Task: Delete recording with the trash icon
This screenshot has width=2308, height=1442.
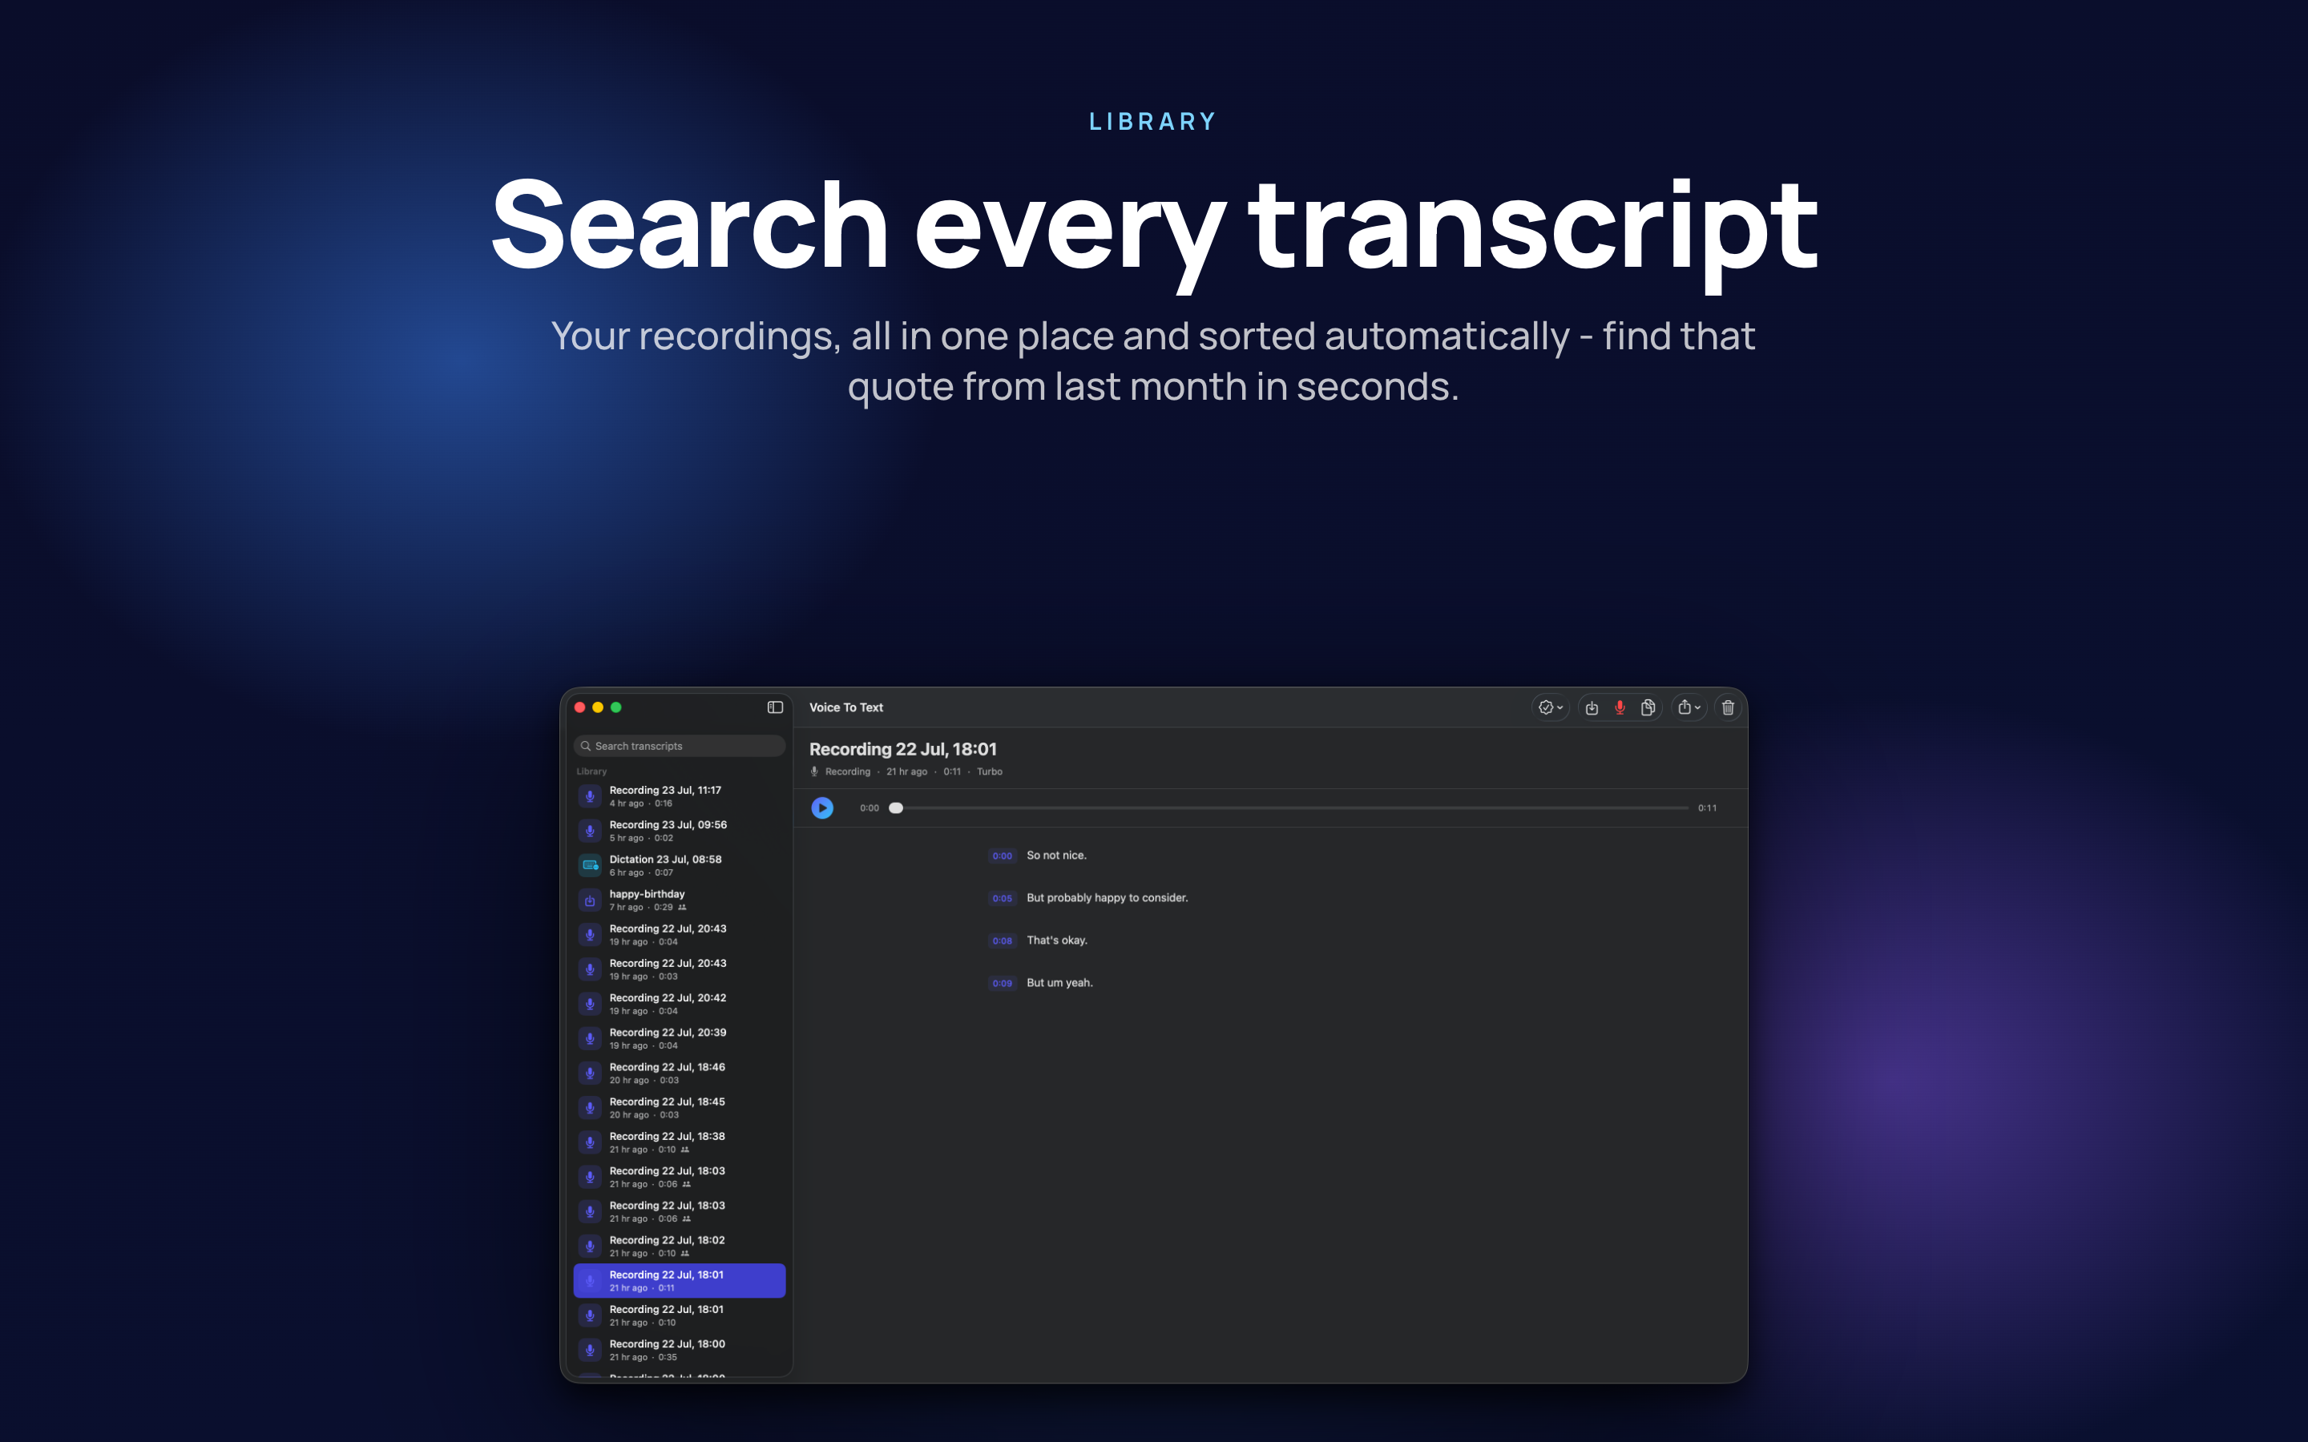Action: pyautogui.click(x=1727, y=707)
